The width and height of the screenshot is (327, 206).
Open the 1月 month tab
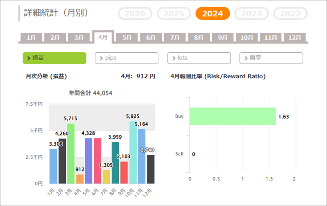(31, 38)
